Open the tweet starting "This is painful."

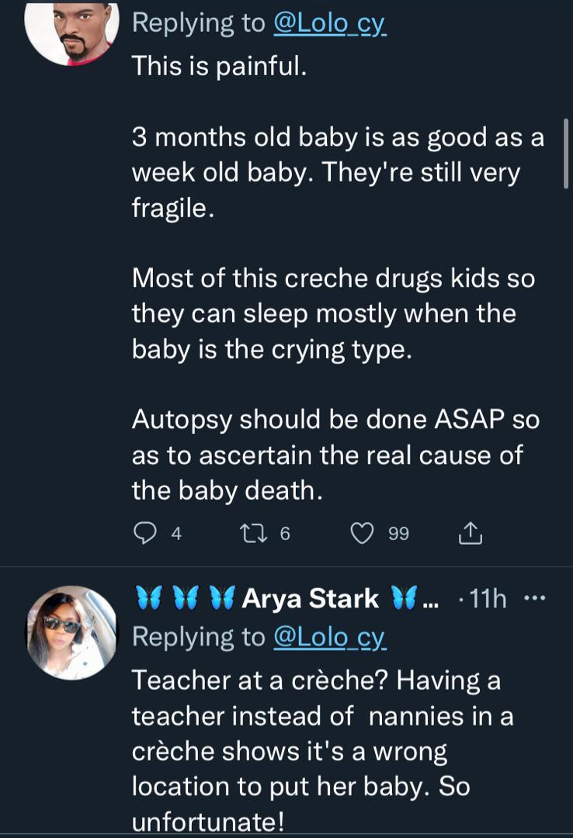tap(220, 65)
